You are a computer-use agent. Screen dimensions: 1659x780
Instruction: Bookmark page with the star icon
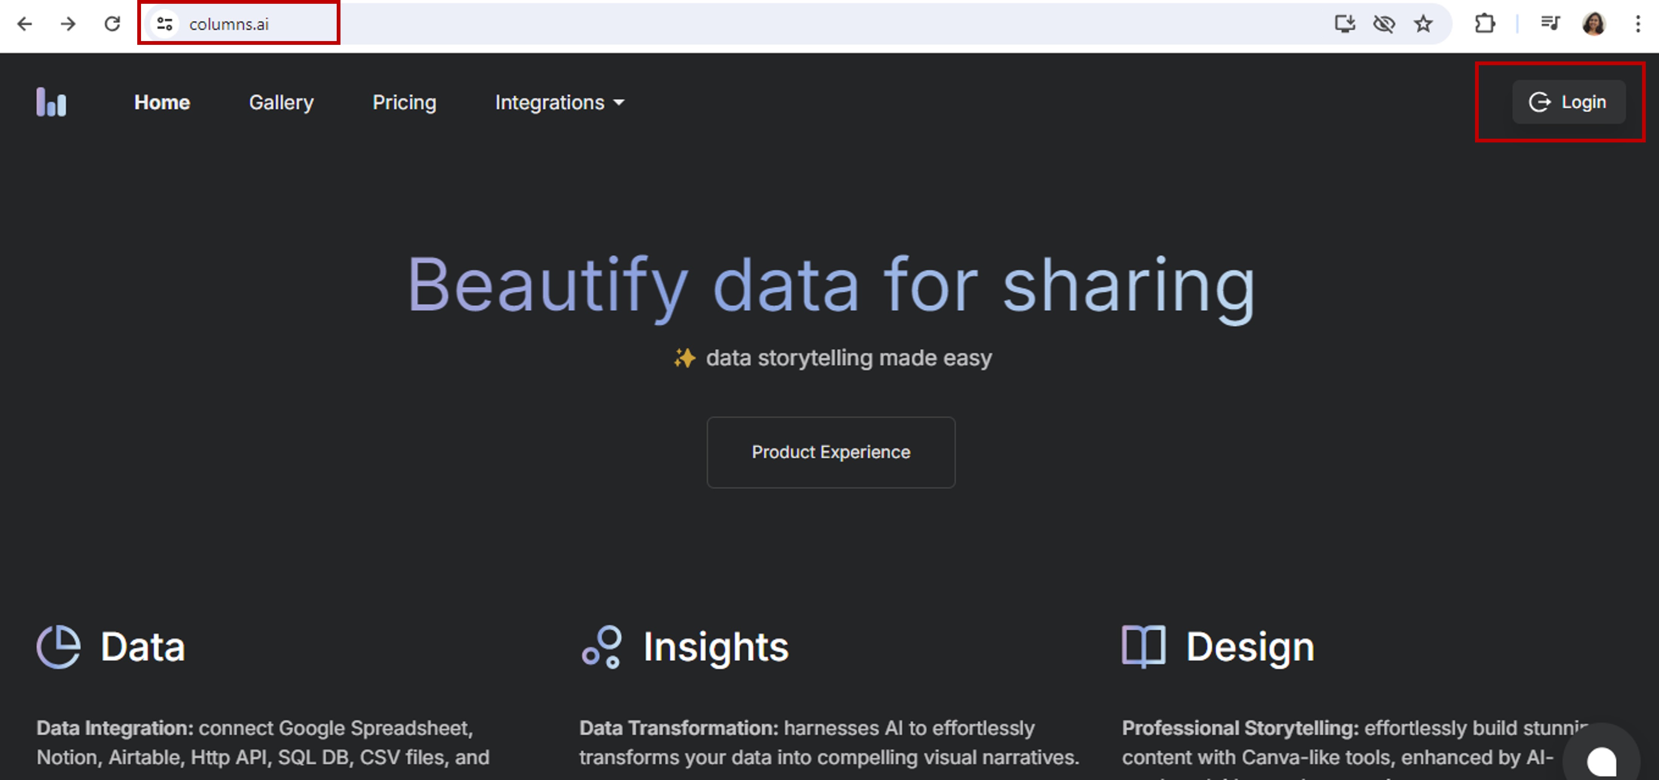pos(1423,24)
